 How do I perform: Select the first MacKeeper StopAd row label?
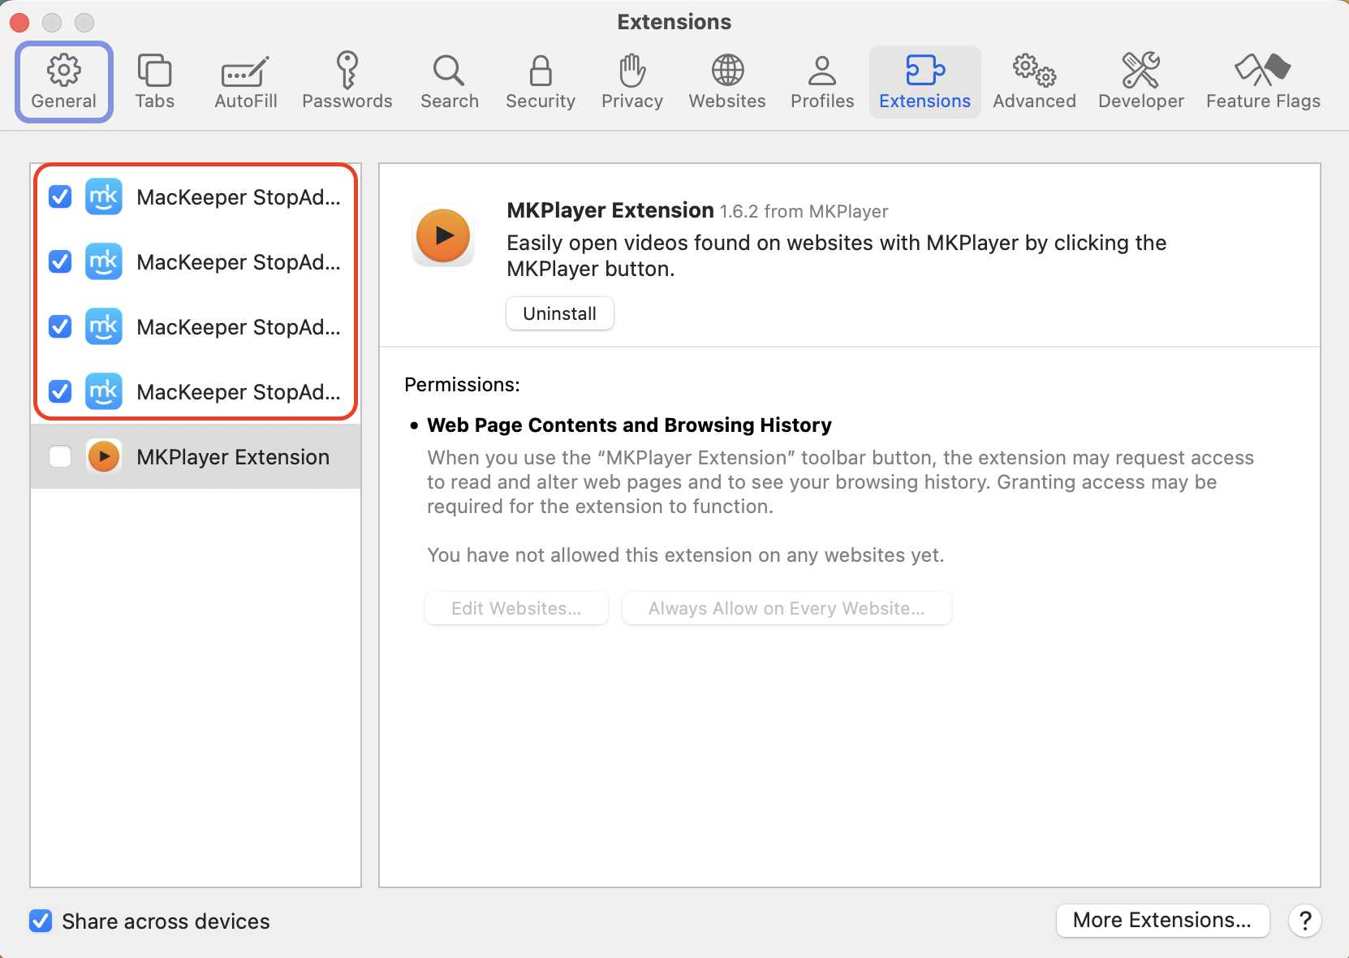coord(239,197)
